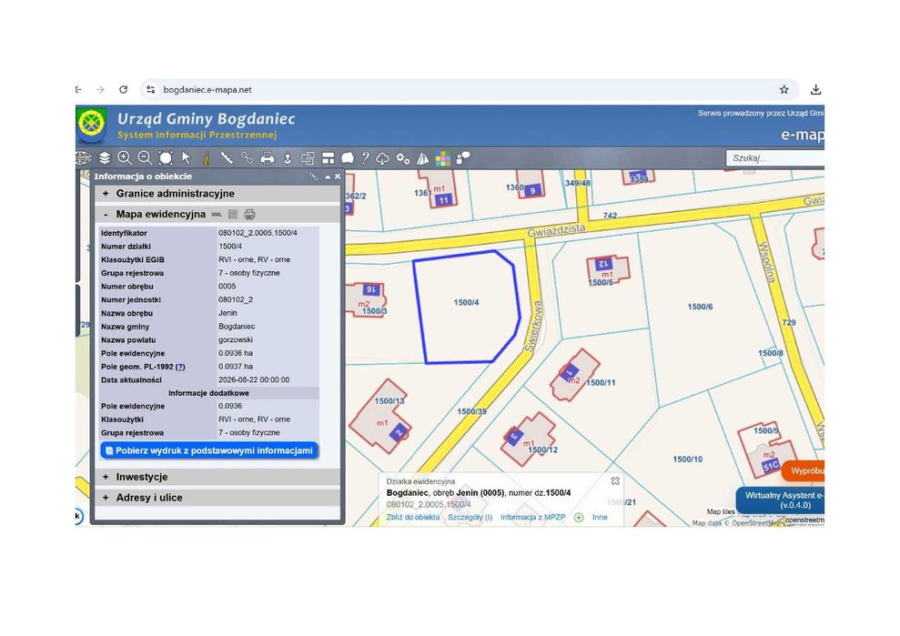Bookmark page with the star icon
This screenshot has height=636, width=900.
coord(784,89)
